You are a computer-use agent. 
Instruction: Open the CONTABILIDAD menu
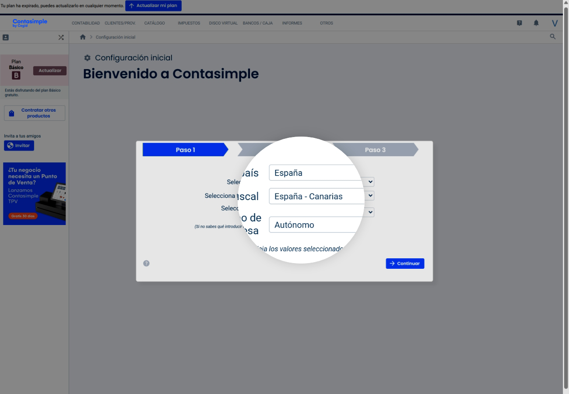click(86, 23)
